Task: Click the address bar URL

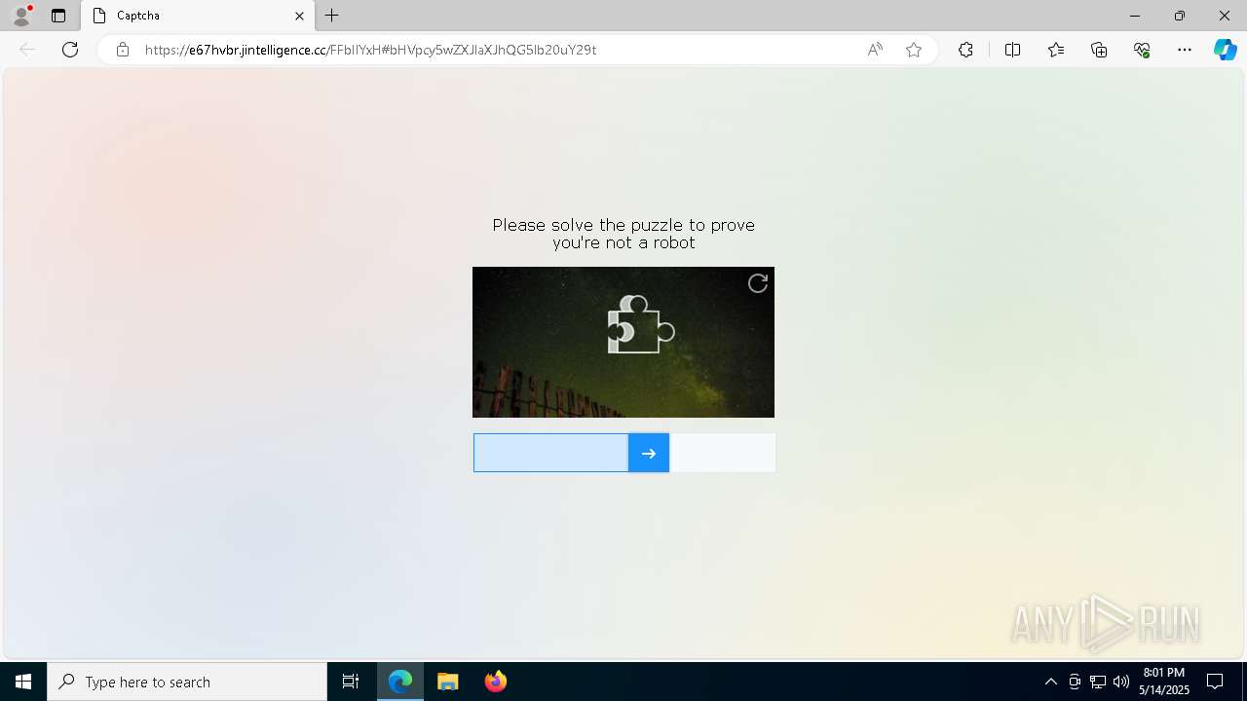Action: coord(370,50)
